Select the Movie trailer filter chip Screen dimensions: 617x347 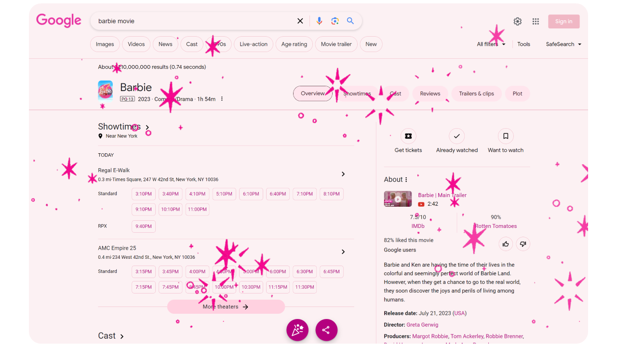tap(336, 44)
